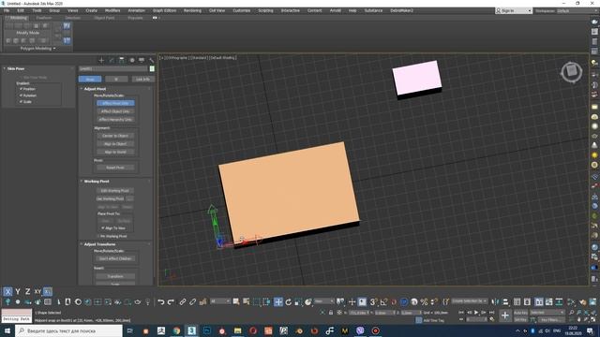Click the Undo arrow in main toolbar
Image resolution: width=600 pixels, height=337 pixels.
pyautogui.click(x=160, y=301)
